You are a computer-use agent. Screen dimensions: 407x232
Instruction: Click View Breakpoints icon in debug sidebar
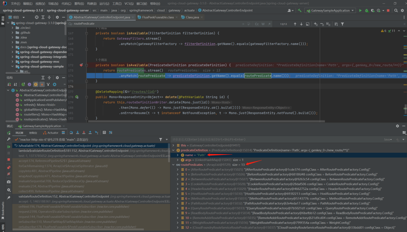coord(9,168)
